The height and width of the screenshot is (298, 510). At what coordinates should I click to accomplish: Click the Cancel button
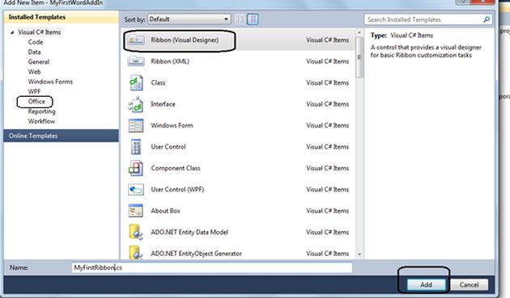469,285
